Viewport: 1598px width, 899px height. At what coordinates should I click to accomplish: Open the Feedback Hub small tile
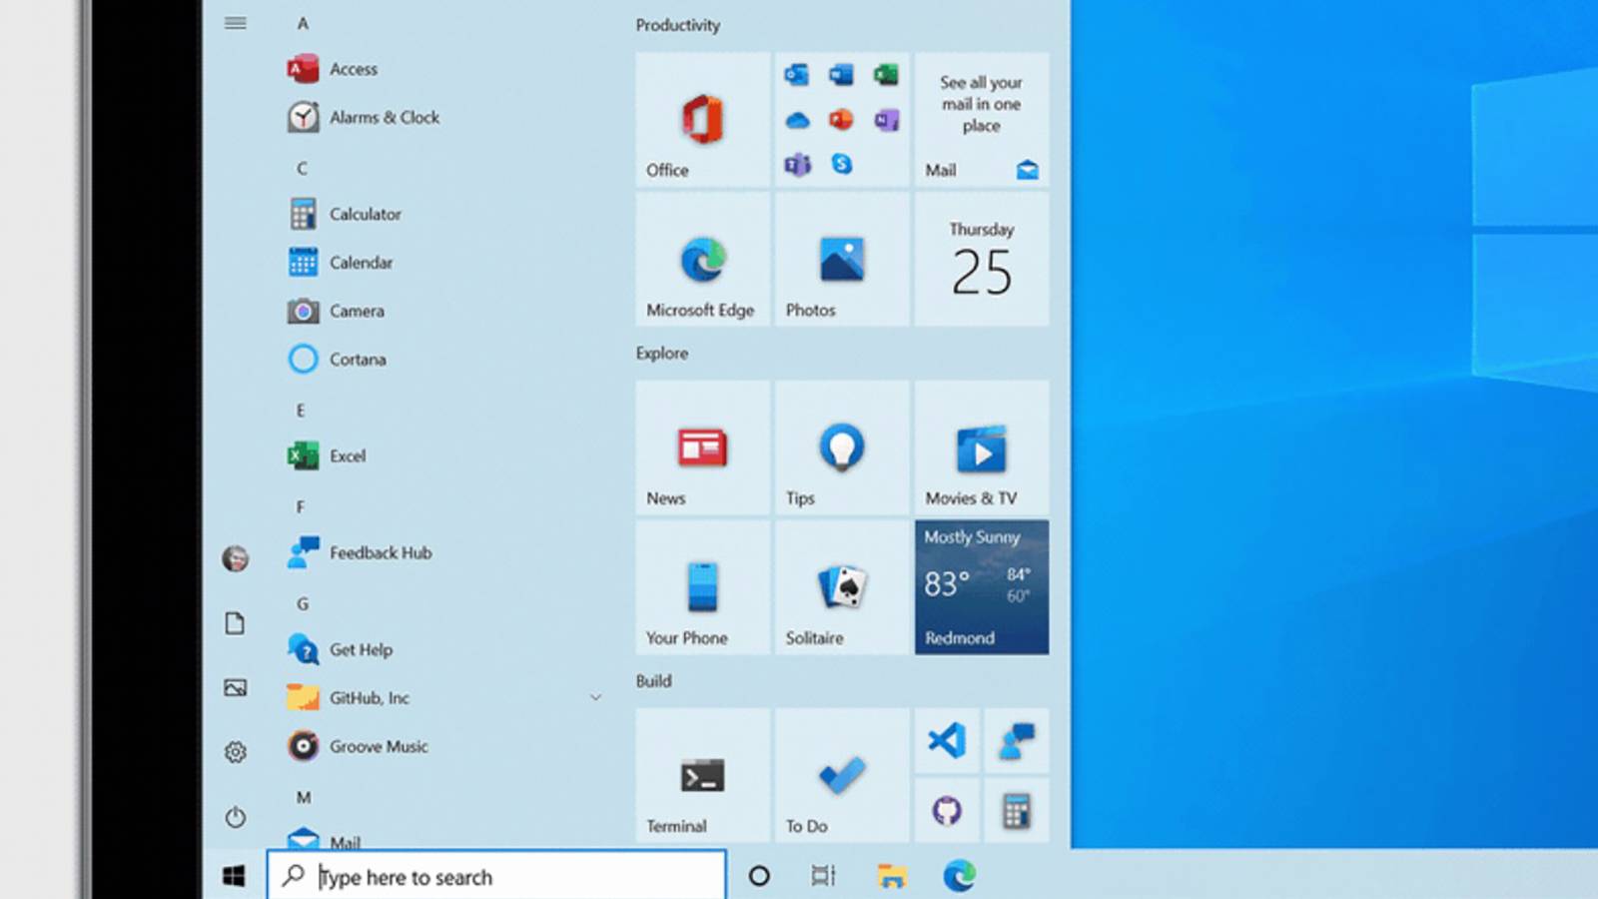1016,740
